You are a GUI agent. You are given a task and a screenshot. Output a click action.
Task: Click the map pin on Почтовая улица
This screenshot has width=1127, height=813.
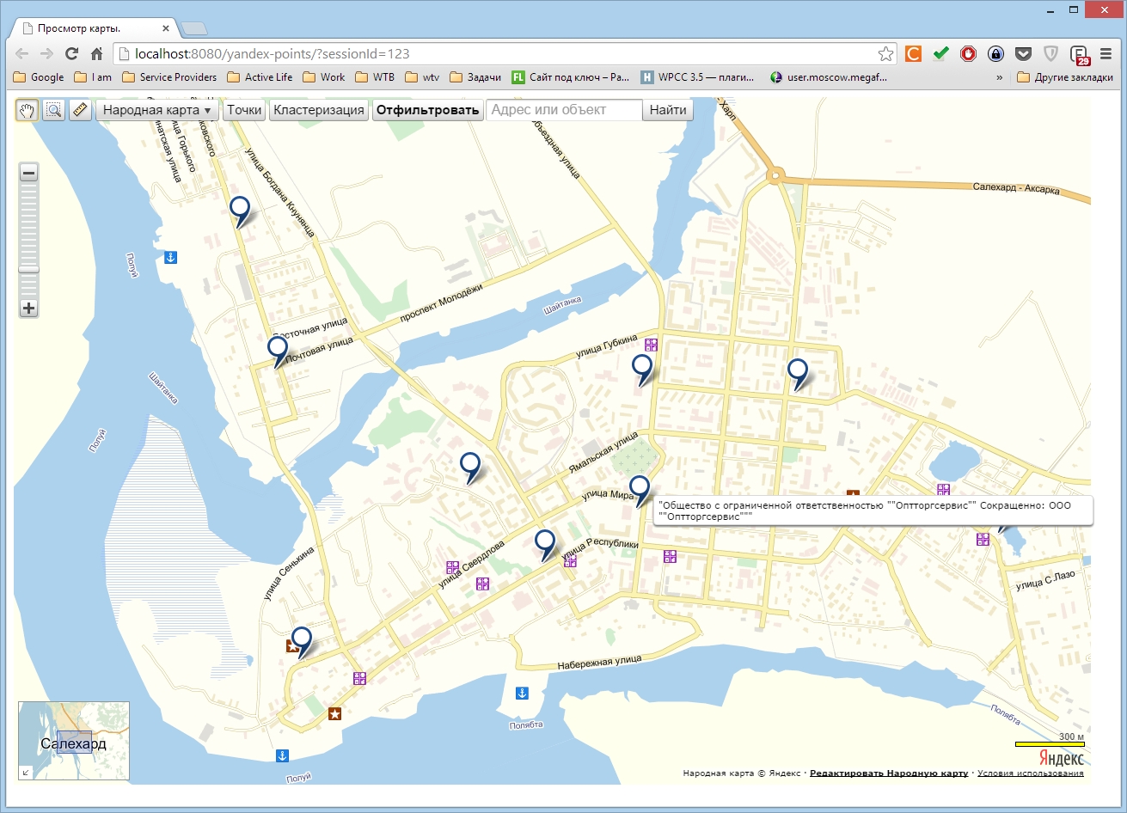pos(277,351)
